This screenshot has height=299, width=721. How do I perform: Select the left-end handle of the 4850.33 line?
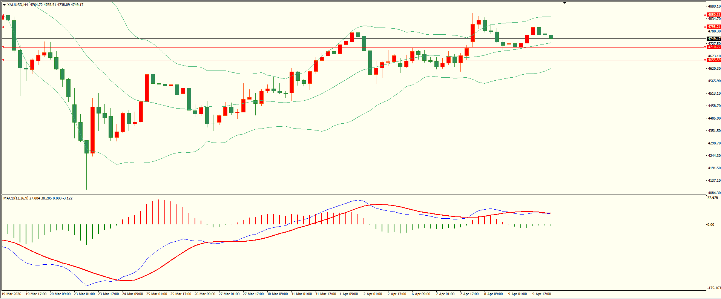click(3, 15)
